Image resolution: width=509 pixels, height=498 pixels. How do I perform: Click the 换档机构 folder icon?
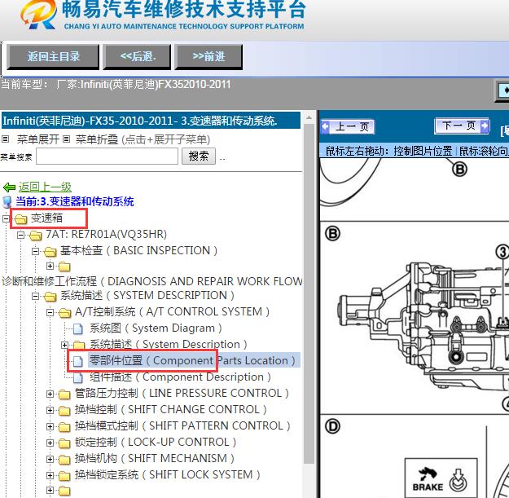click(64, 460)
